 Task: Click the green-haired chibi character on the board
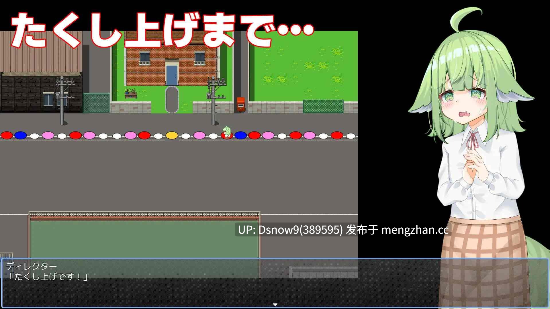226,133
